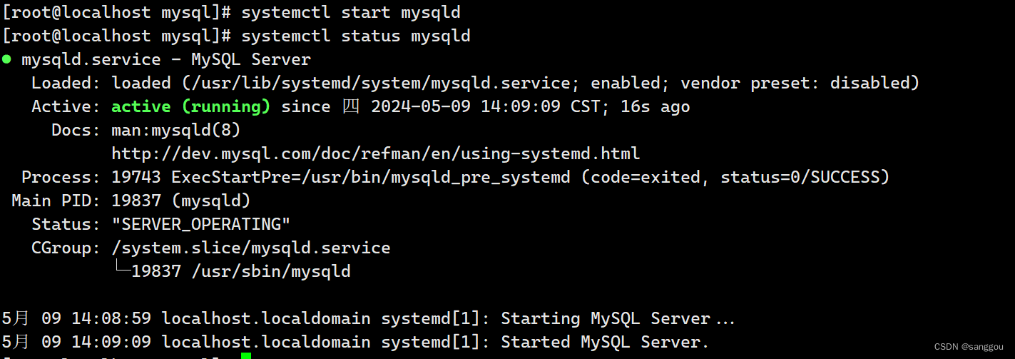Click the CSDN @sanggou watermark
Image resolution: width=1015 pixels, height=359 pixels.
point(968,345)
